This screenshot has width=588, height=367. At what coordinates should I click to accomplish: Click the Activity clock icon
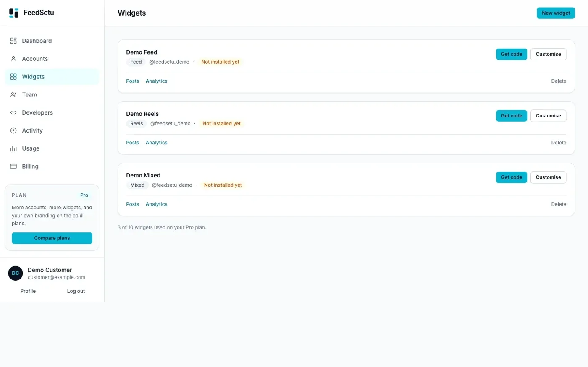[13, 130]
